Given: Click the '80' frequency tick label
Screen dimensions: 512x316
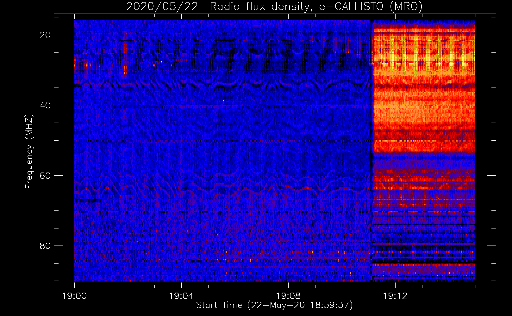Looking at the screenshot, I should pos(45,246).
